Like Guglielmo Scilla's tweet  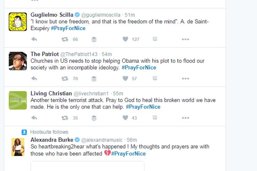click(125, 39)
